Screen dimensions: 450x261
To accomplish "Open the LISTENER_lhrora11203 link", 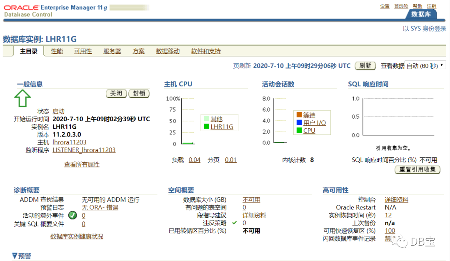I will (84, 150).
